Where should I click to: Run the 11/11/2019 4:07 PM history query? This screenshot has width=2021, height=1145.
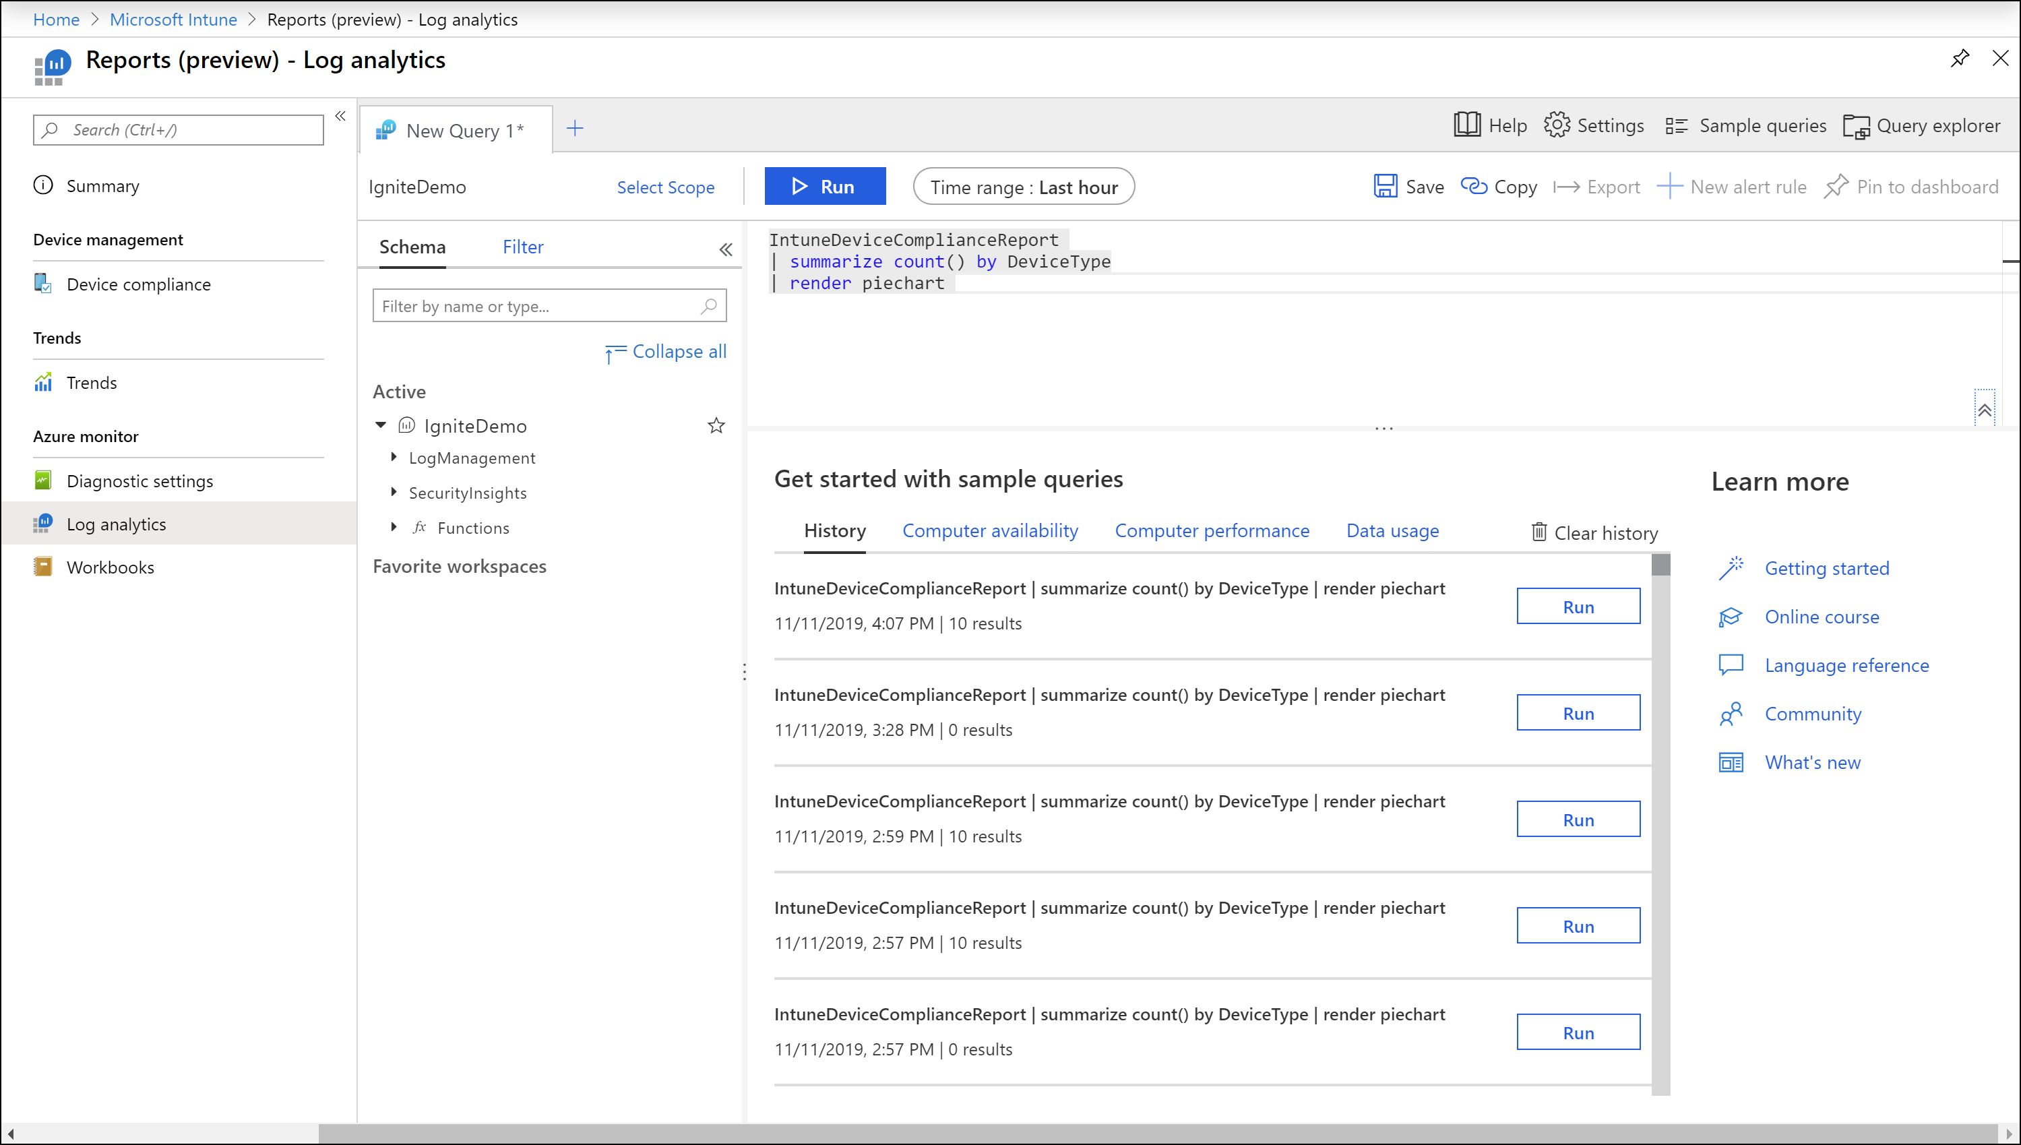pos(1577,605)
